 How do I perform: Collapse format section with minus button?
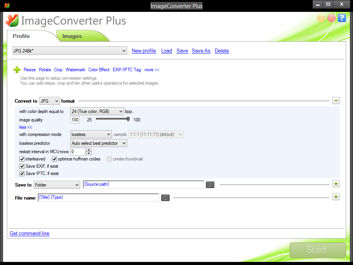[x=336, y=101]
